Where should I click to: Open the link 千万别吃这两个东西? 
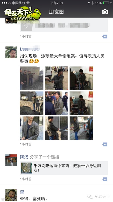coord(64,168)
